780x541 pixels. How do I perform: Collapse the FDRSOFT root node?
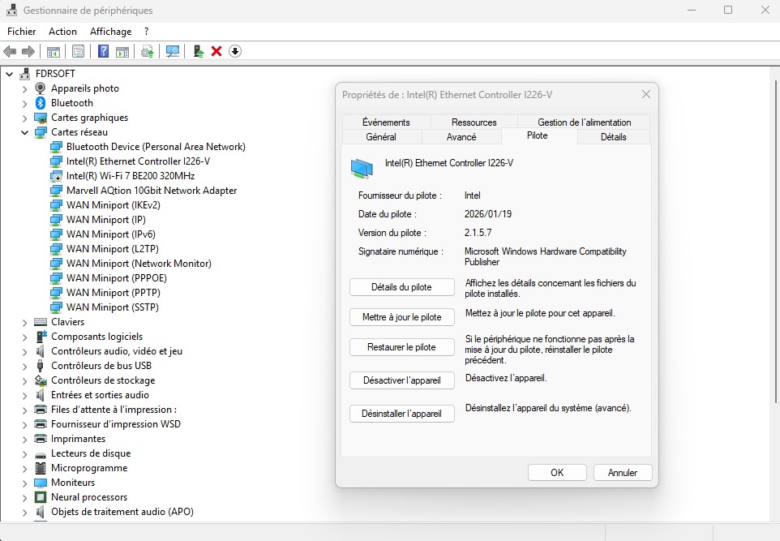[9, 74]
